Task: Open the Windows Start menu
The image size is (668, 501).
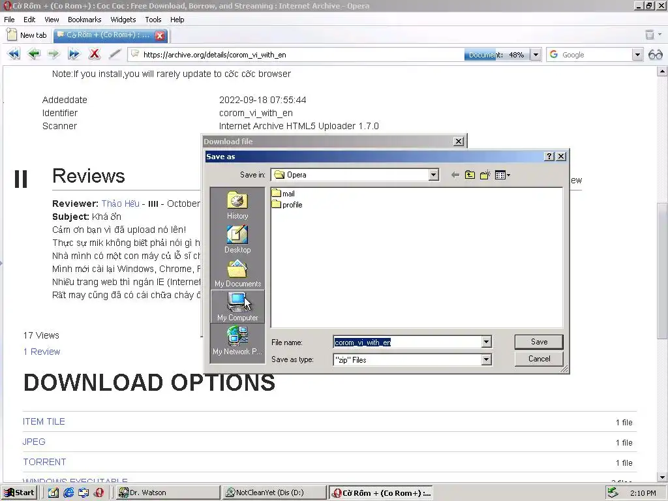Action: click(19, 493)
